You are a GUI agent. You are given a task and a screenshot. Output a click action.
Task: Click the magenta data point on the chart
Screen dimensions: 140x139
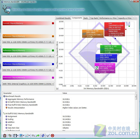click(x=110, y=43)
